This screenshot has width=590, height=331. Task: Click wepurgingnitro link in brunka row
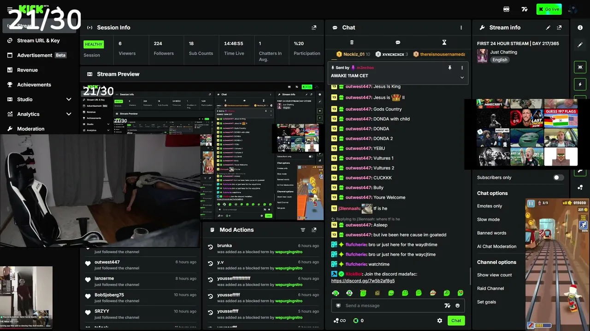pyautogui.click(x=289, y=252)
